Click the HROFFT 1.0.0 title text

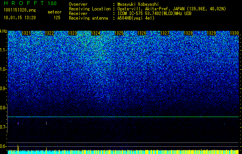coord(30,3)
